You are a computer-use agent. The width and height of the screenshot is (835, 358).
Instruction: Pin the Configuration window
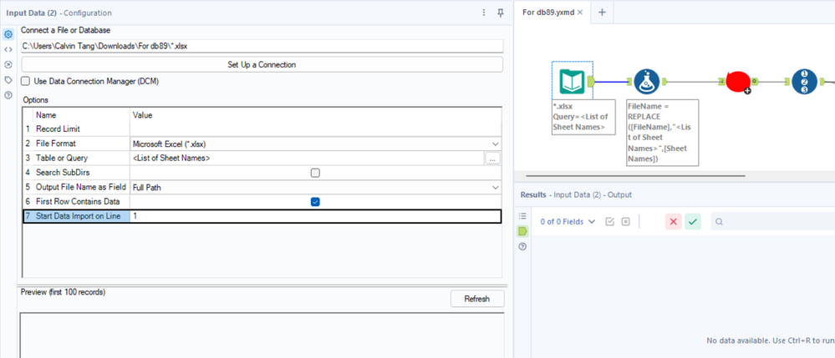click(500, 13)
